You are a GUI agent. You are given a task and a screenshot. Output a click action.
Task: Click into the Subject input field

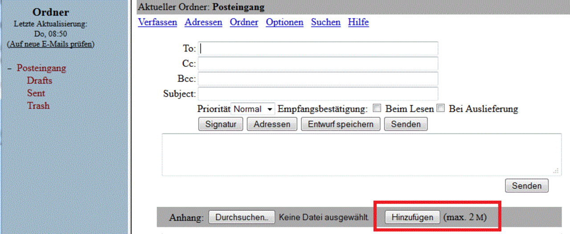(x=318, y=94)
